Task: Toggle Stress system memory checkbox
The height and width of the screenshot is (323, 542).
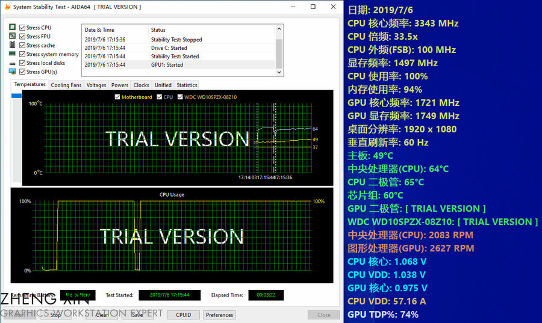Action: [x=22, y=54]
